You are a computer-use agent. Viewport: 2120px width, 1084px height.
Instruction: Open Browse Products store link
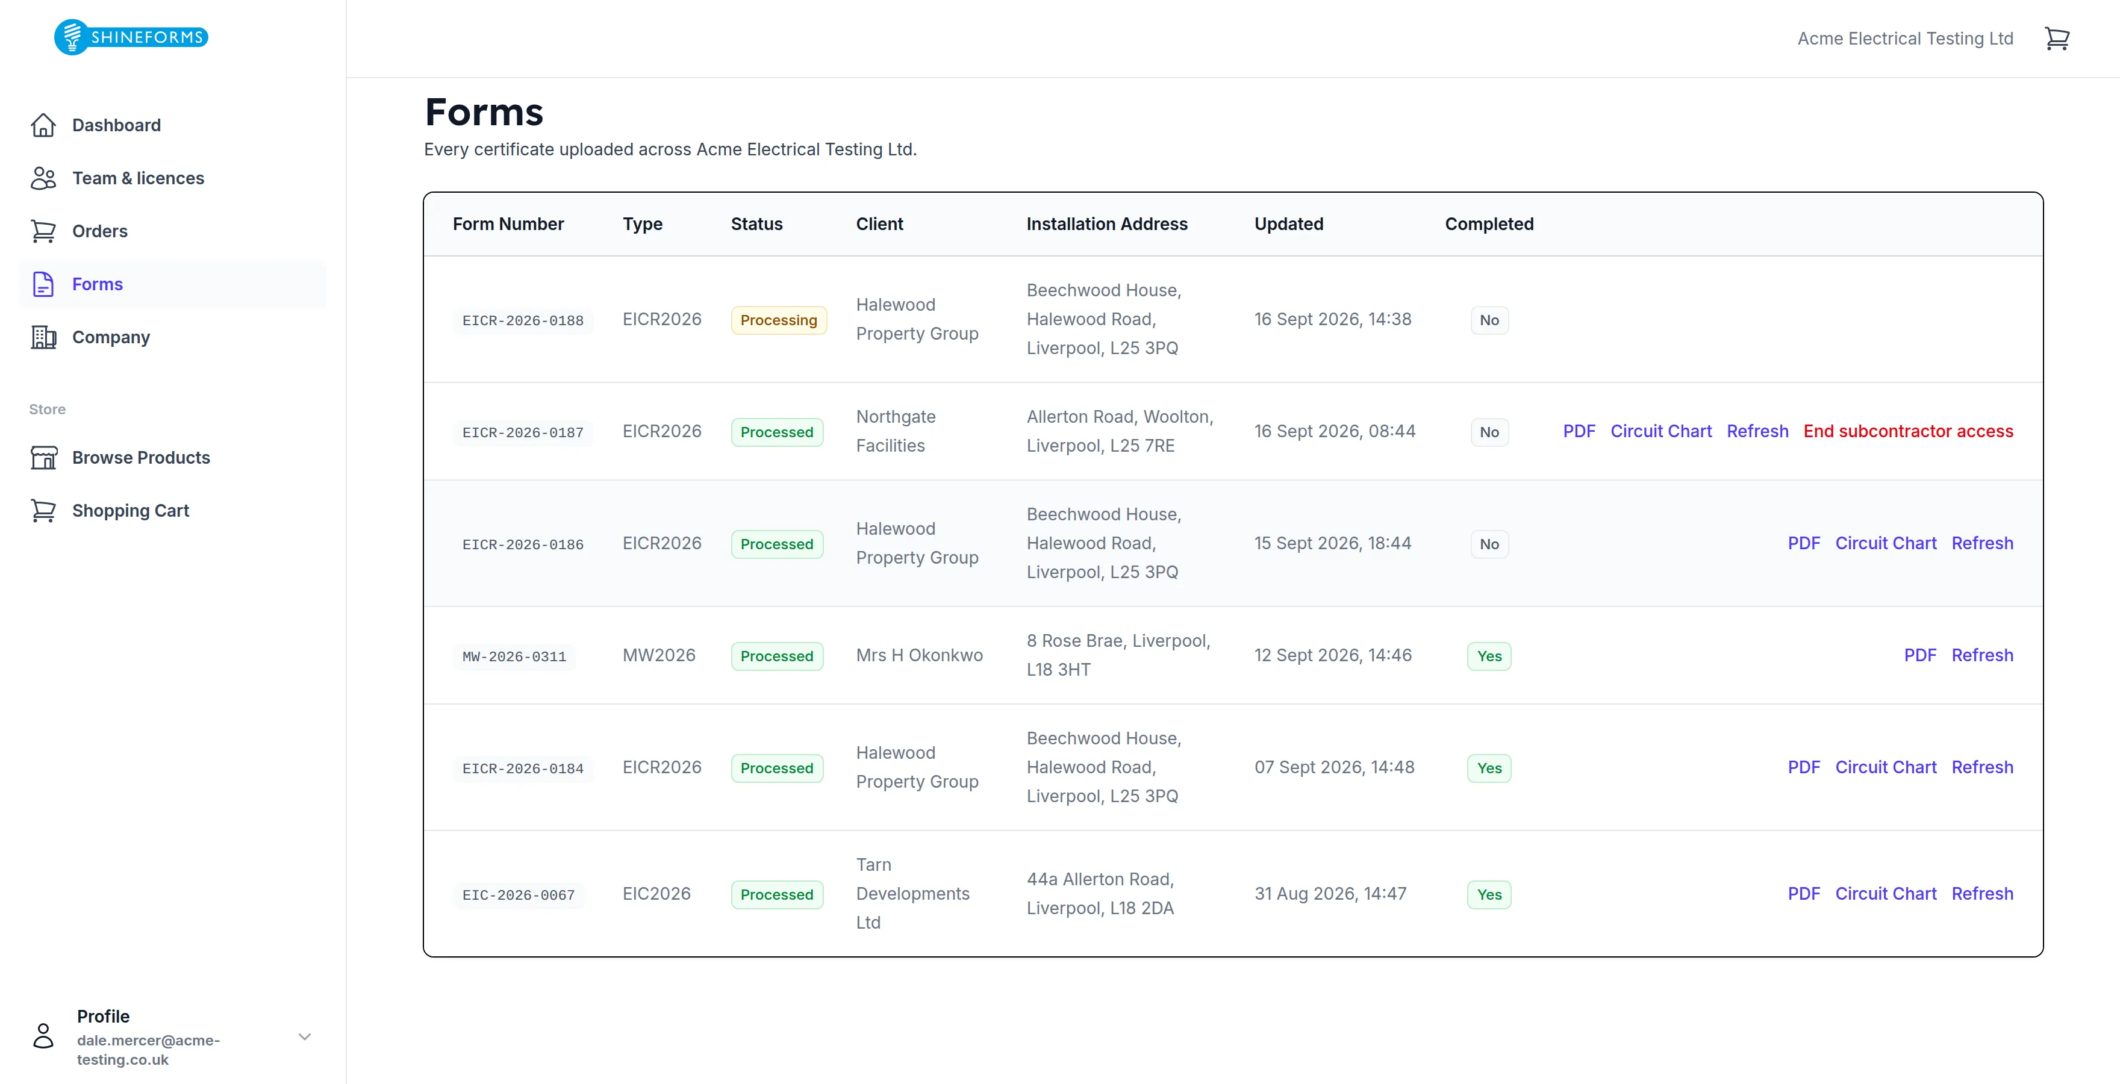pyautogui.click(x=173, y=458)
